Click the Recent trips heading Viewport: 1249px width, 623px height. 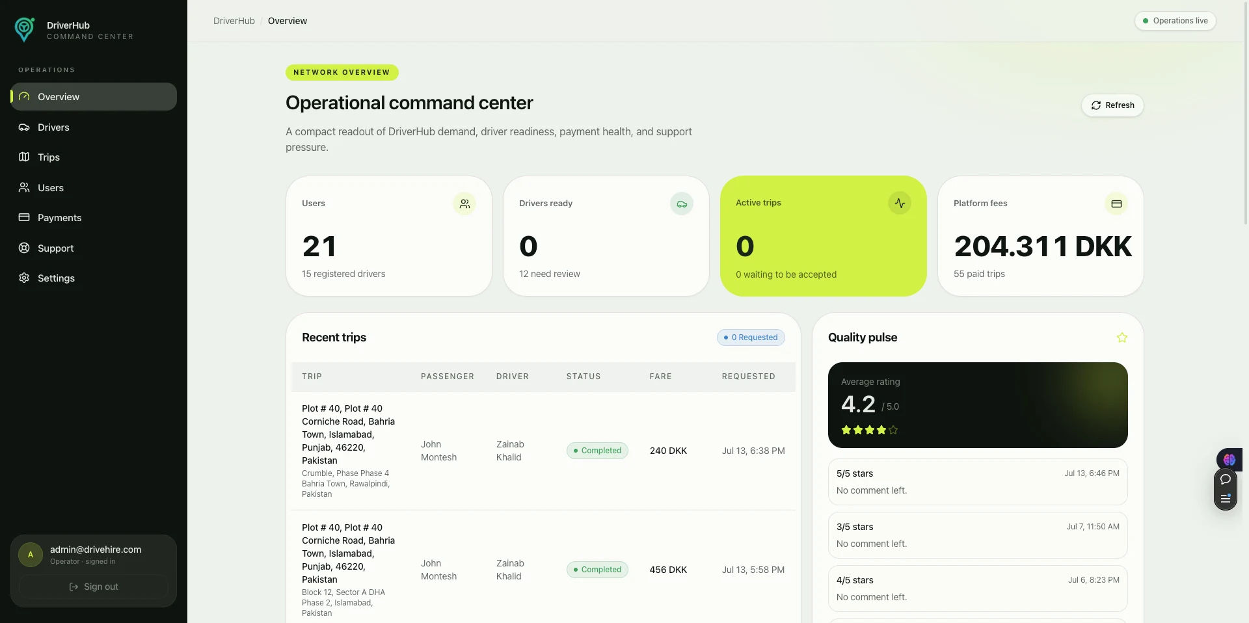pyautogui.click(x=334, y=338)
